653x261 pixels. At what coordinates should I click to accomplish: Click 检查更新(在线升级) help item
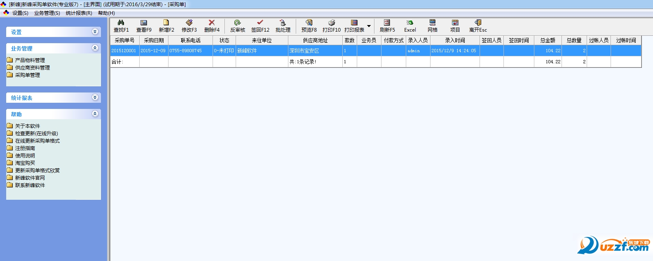(37, 134)
